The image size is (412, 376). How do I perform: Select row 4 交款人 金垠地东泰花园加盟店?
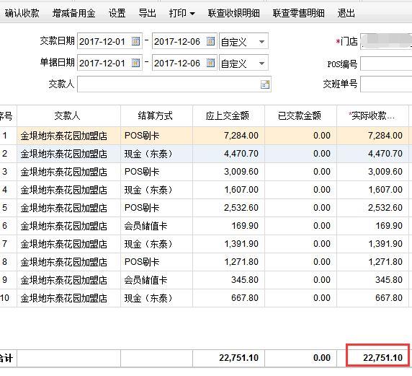tap(69, 190)
